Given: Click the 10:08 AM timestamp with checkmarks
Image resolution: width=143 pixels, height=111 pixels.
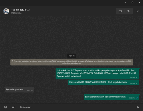Looking at the screenshot, I should pyautogui.click(x=133, y=98).
